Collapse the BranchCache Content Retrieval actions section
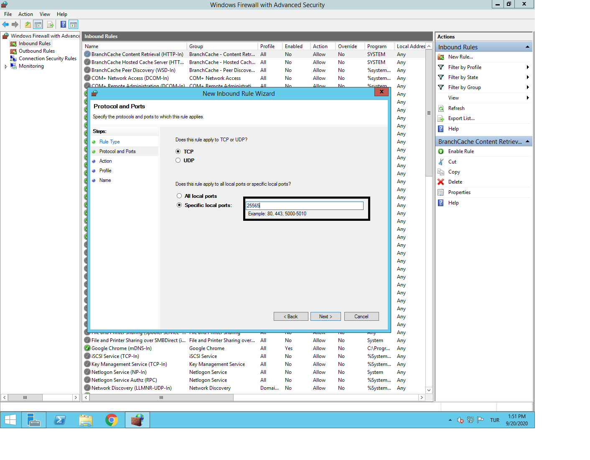 527,141
